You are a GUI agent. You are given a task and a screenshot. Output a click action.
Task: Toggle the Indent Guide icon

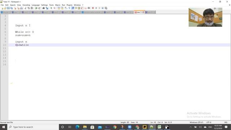(73, 8)
